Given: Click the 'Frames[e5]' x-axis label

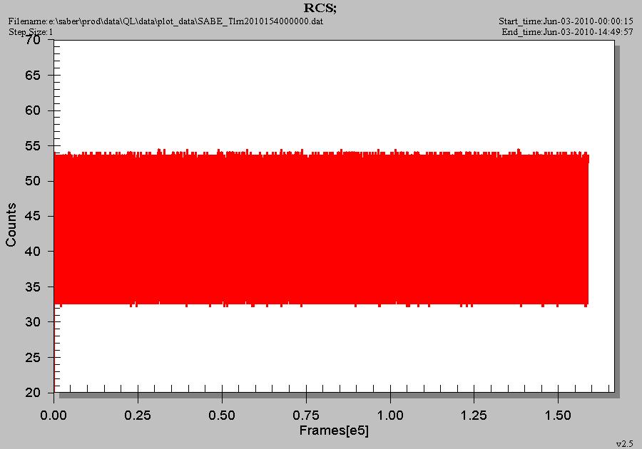Looking at the screenshot, I should click(x=334, y=430).
